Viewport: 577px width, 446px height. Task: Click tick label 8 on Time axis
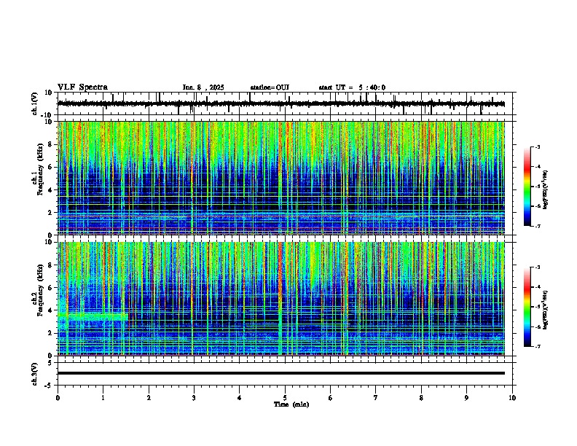coord(421,398)
